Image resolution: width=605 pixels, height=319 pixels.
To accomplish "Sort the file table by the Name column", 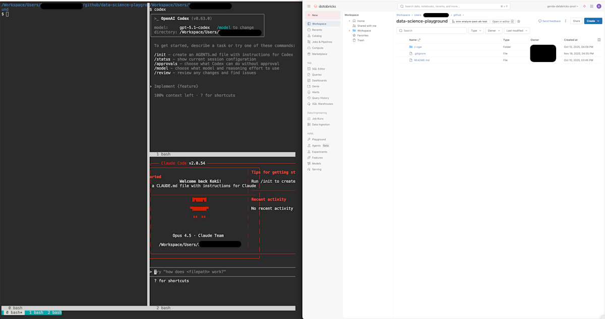I will (x=414, y=39).
